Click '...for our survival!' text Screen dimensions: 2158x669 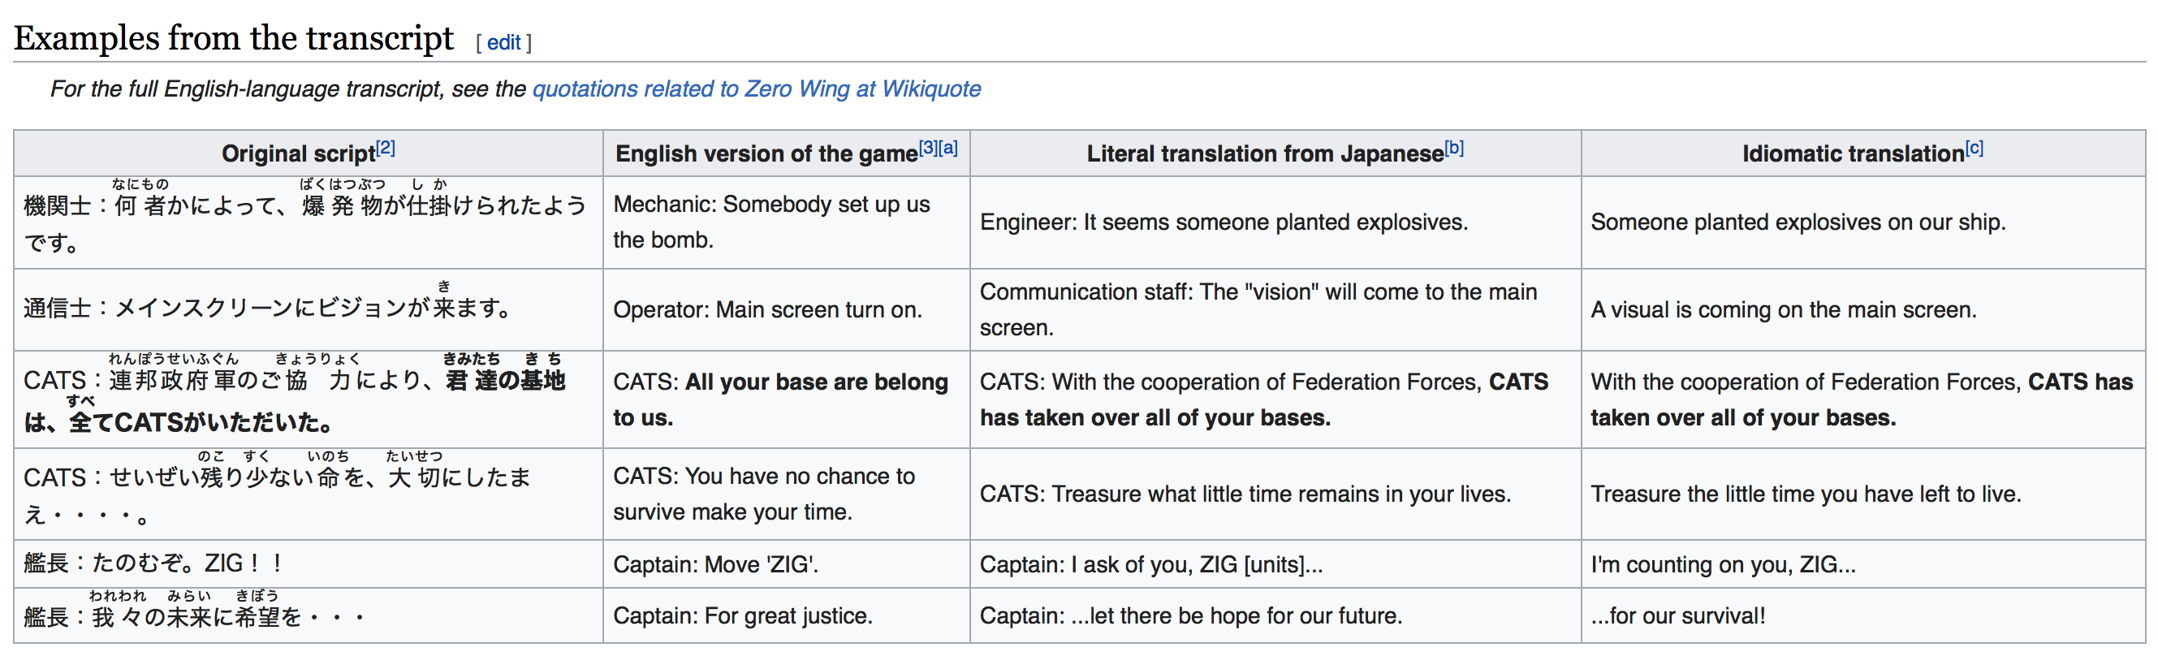pos(1677,616)
